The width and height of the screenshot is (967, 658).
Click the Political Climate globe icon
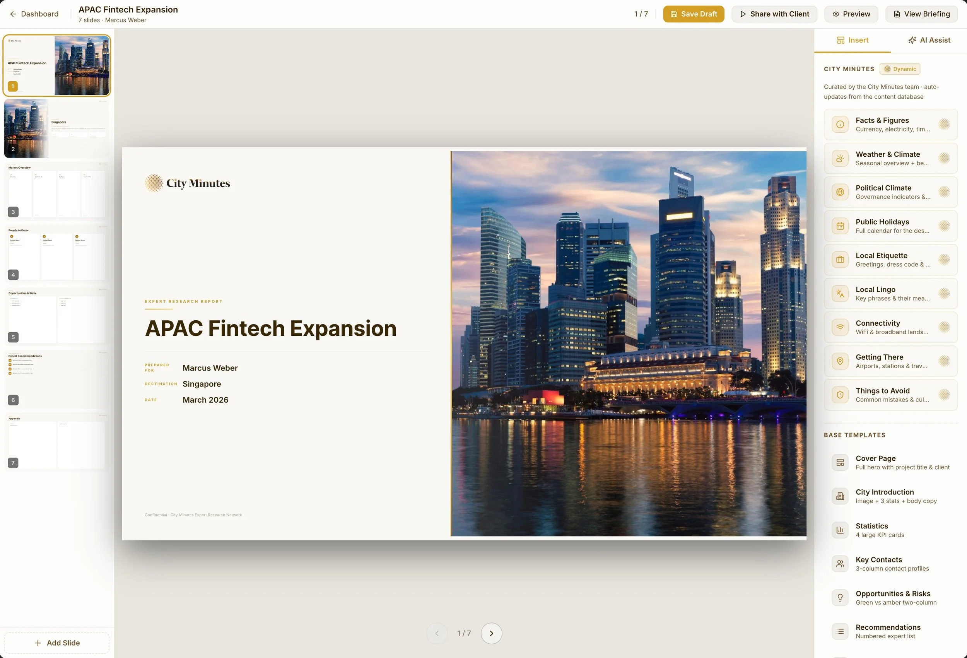point(840,192)
